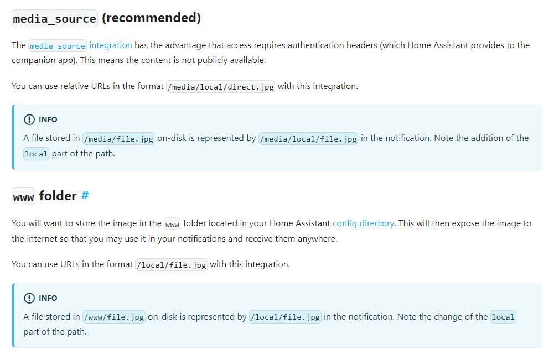Click the /www/file.jpg code snippet
Viewport: 554px width, 360px height.
point(113,317)
